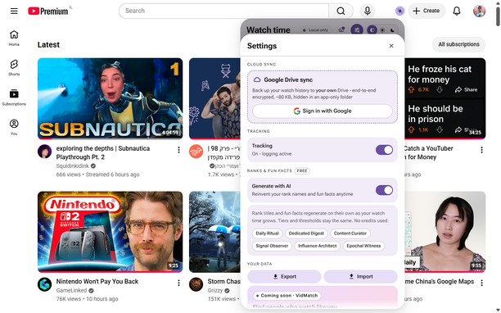Select the Dedicated Digest rank chip
This screenshot has height=313, width=501.
(x=306, y=234)
